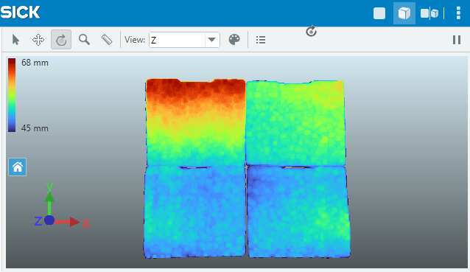
Task: Click the red top-left block in viewer
Action: [x=195, y=122]
